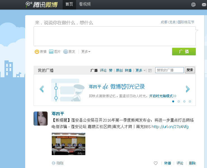The image size is (207, 168).
Task: Select the third banner pagination dot
Action: (x=184, y=101)
